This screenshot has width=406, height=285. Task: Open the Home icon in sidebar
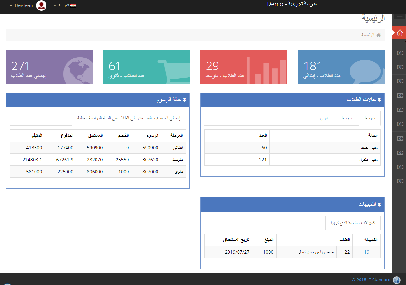click(400, 33)
